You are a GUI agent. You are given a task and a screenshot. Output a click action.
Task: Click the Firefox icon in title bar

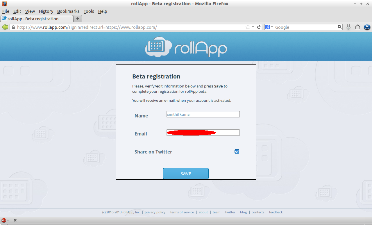4,4
